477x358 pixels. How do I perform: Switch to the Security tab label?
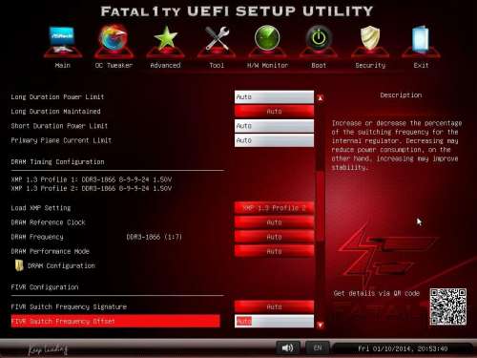coord(370,65)
